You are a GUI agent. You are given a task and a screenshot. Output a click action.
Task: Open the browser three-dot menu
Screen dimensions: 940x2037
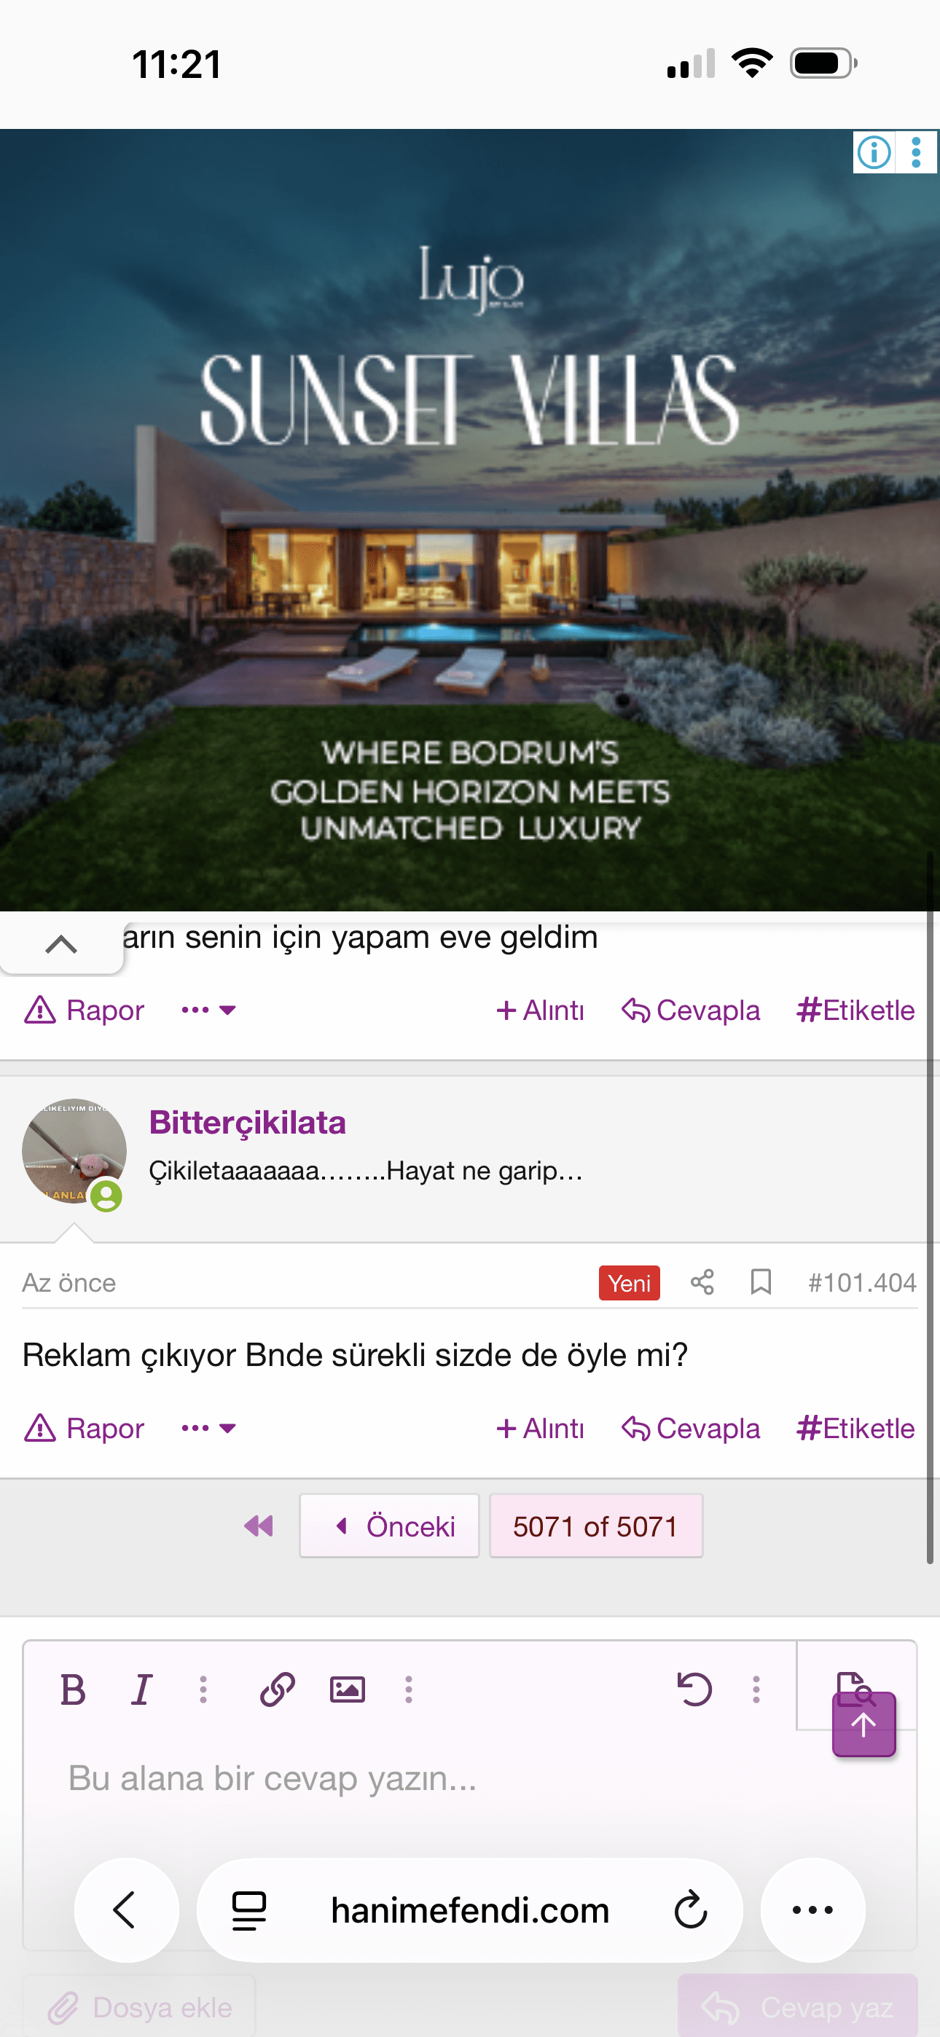812,1910
